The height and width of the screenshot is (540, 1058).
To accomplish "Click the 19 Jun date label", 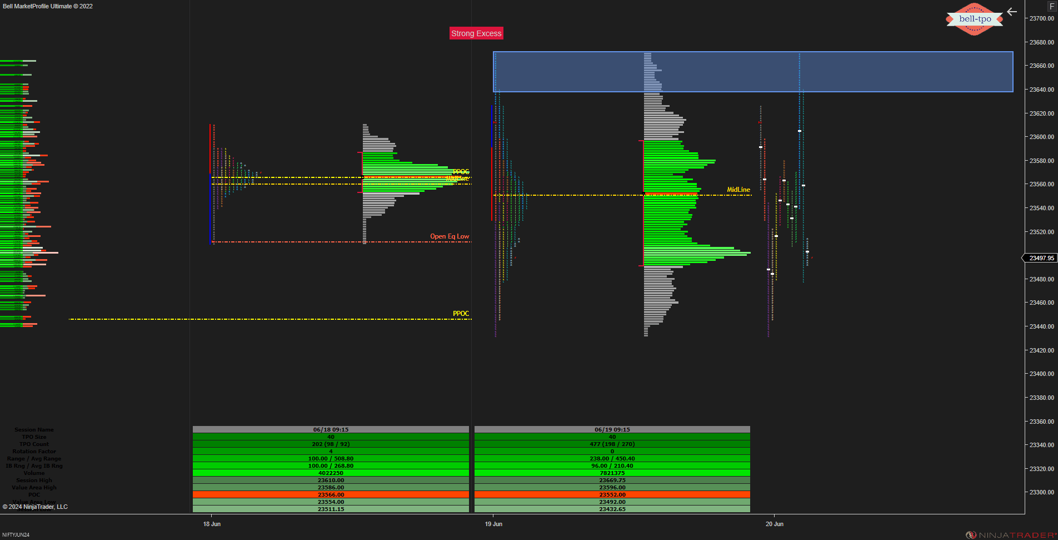I will [x=493, y=524].
